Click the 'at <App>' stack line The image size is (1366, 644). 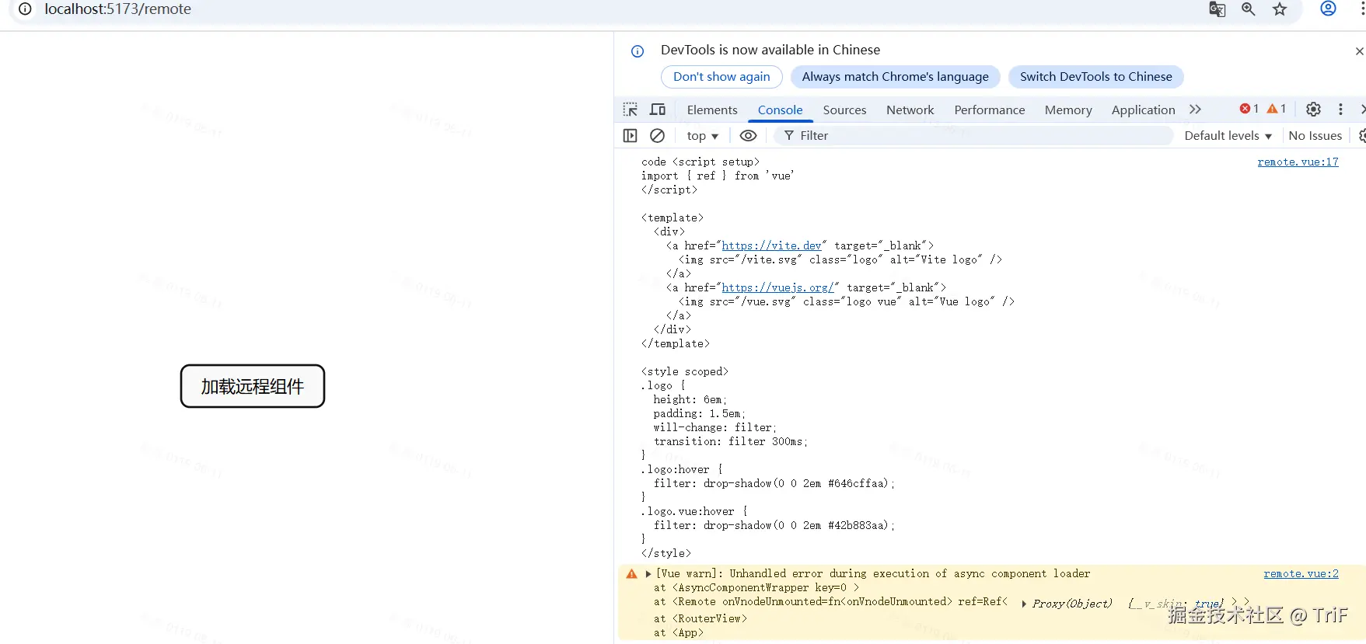pyautogui.click(x=679, y=632)
